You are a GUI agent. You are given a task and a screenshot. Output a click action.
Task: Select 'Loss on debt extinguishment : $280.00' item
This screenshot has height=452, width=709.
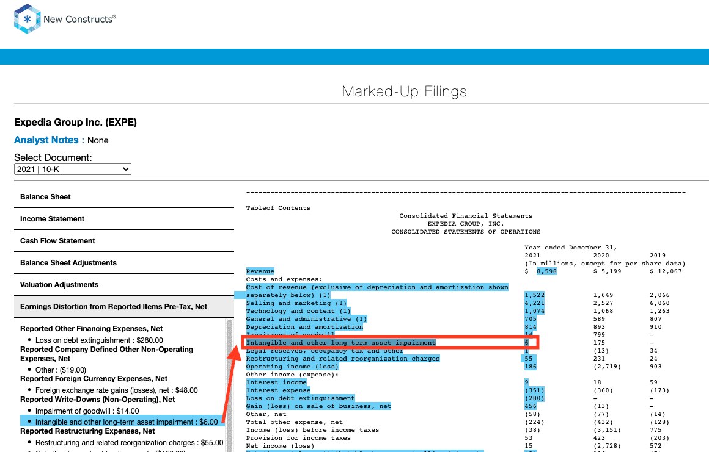[x=99, y=340]
